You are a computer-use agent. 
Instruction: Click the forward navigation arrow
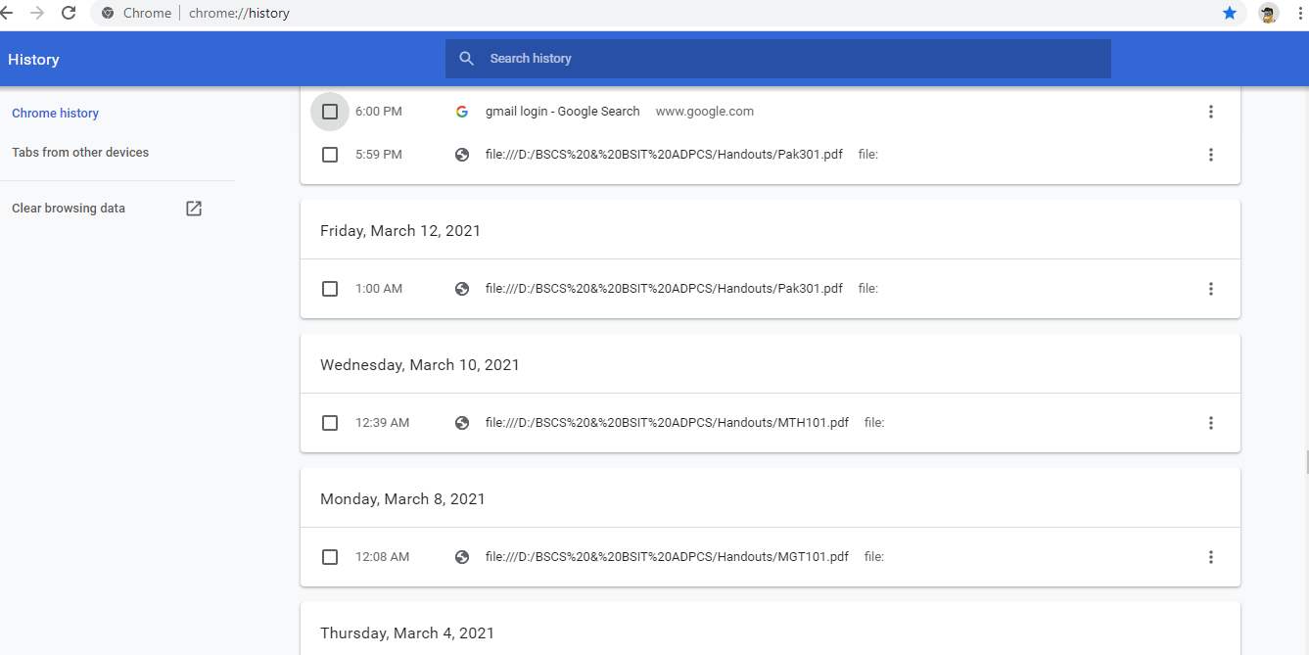(x=37, y=13)
